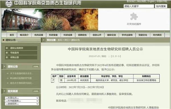Click the date 2022-07-25 under title
The image size is (171, 109).
point(94,56)
